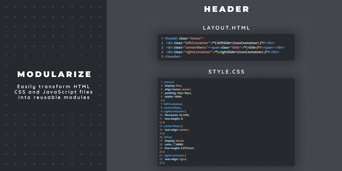This screenshot has height=171, width=342.
Task: Select the STYLE.CSS heading
Action: coord(226,72)
